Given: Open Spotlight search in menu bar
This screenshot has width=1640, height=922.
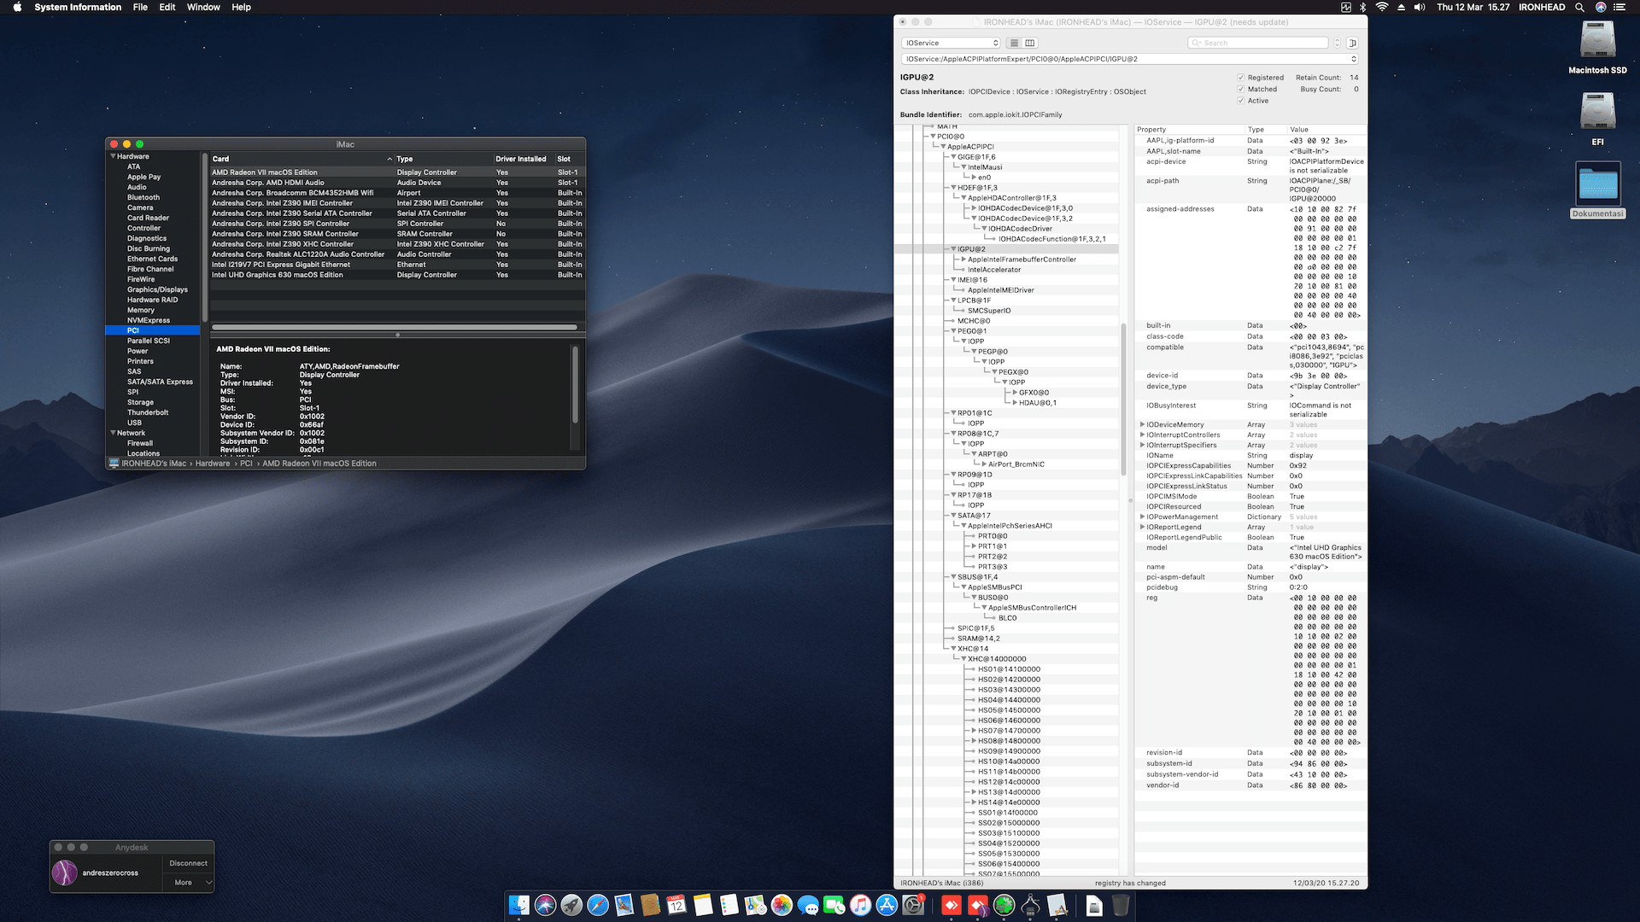Looking at the screenshot, I should [1580, 7].
